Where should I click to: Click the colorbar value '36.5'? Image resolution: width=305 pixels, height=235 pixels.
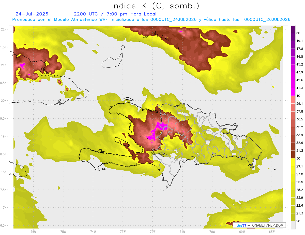[x=299, y=119]
